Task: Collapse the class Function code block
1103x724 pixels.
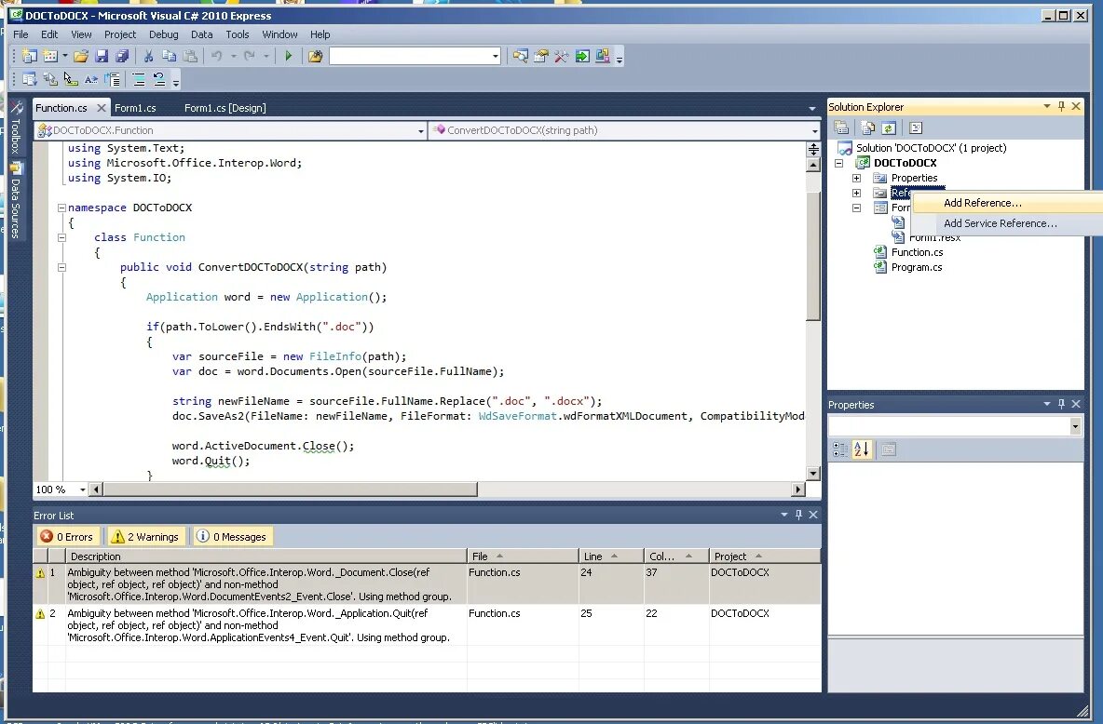Action: 61,237
